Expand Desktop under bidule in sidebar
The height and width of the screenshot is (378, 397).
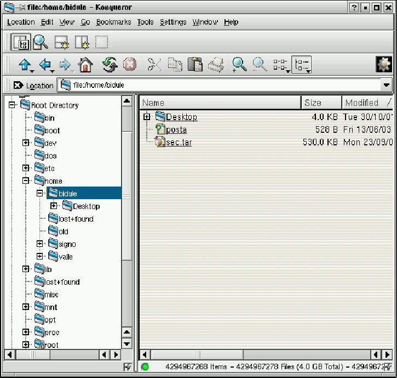pyautogui.click(x=54, y=206)
